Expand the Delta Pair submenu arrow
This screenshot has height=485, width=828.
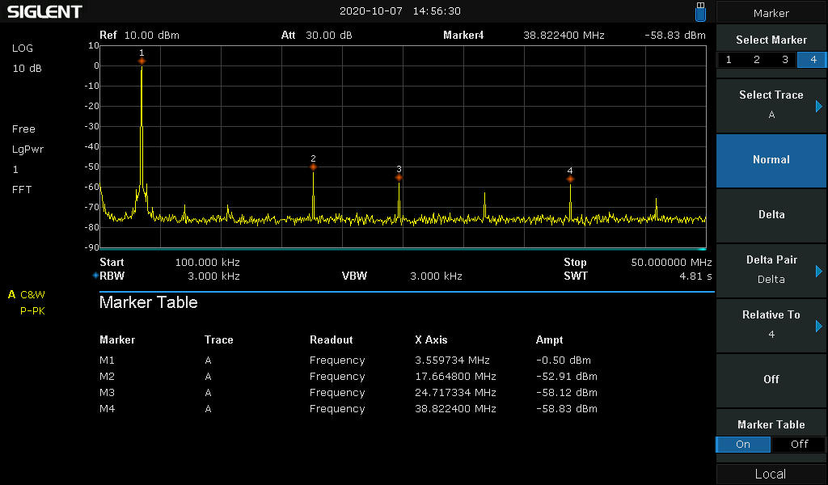[818, 271]
